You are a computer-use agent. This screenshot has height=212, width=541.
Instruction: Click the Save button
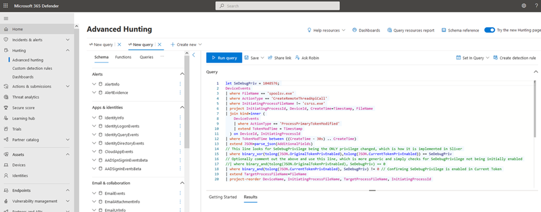point(254,58)
